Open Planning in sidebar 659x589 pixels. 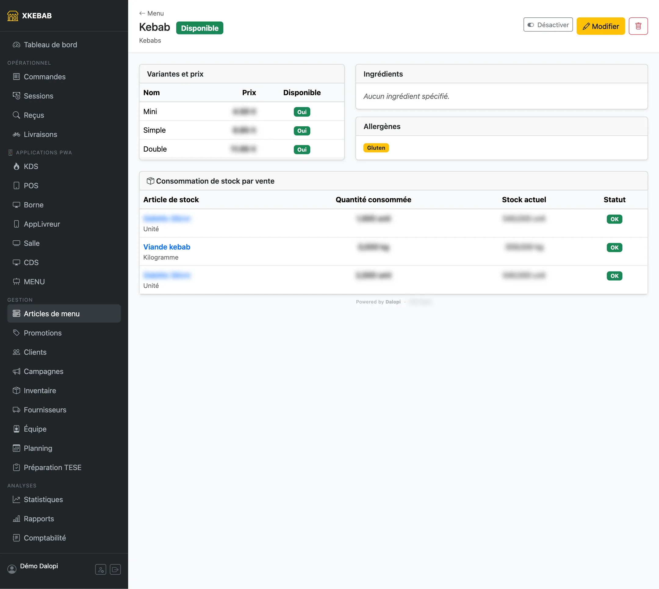point(64,448)
